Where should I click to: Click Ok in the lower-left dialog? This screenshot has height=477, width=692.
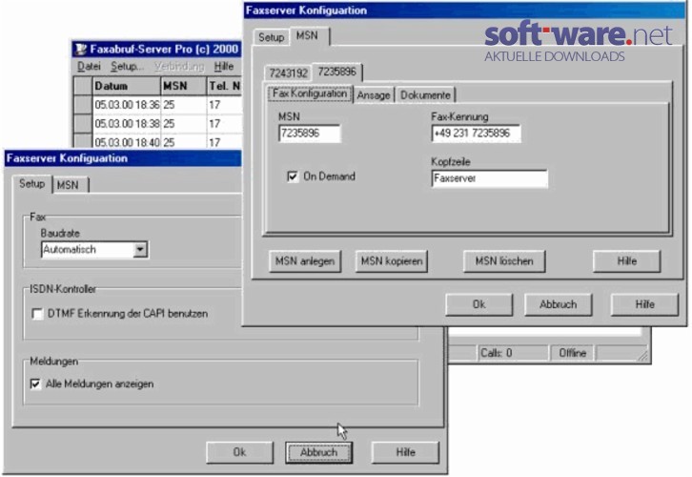tap(239, 453)
